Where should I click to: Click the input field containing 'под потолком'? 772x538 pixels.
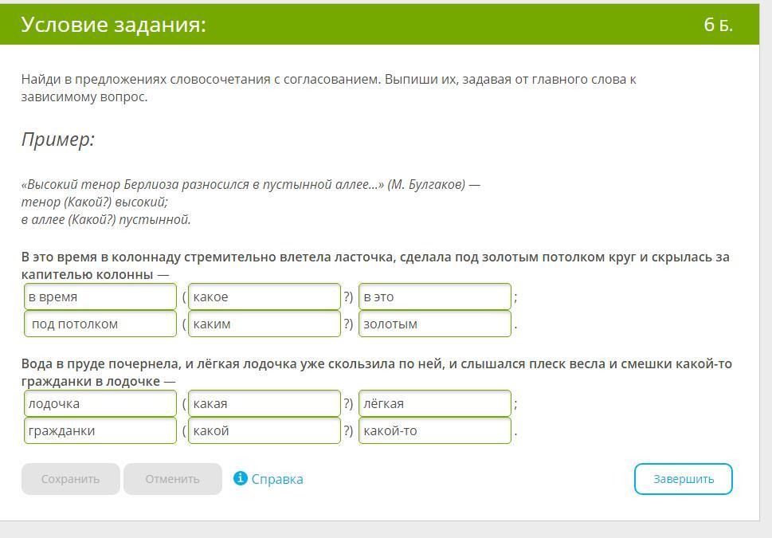100,324
